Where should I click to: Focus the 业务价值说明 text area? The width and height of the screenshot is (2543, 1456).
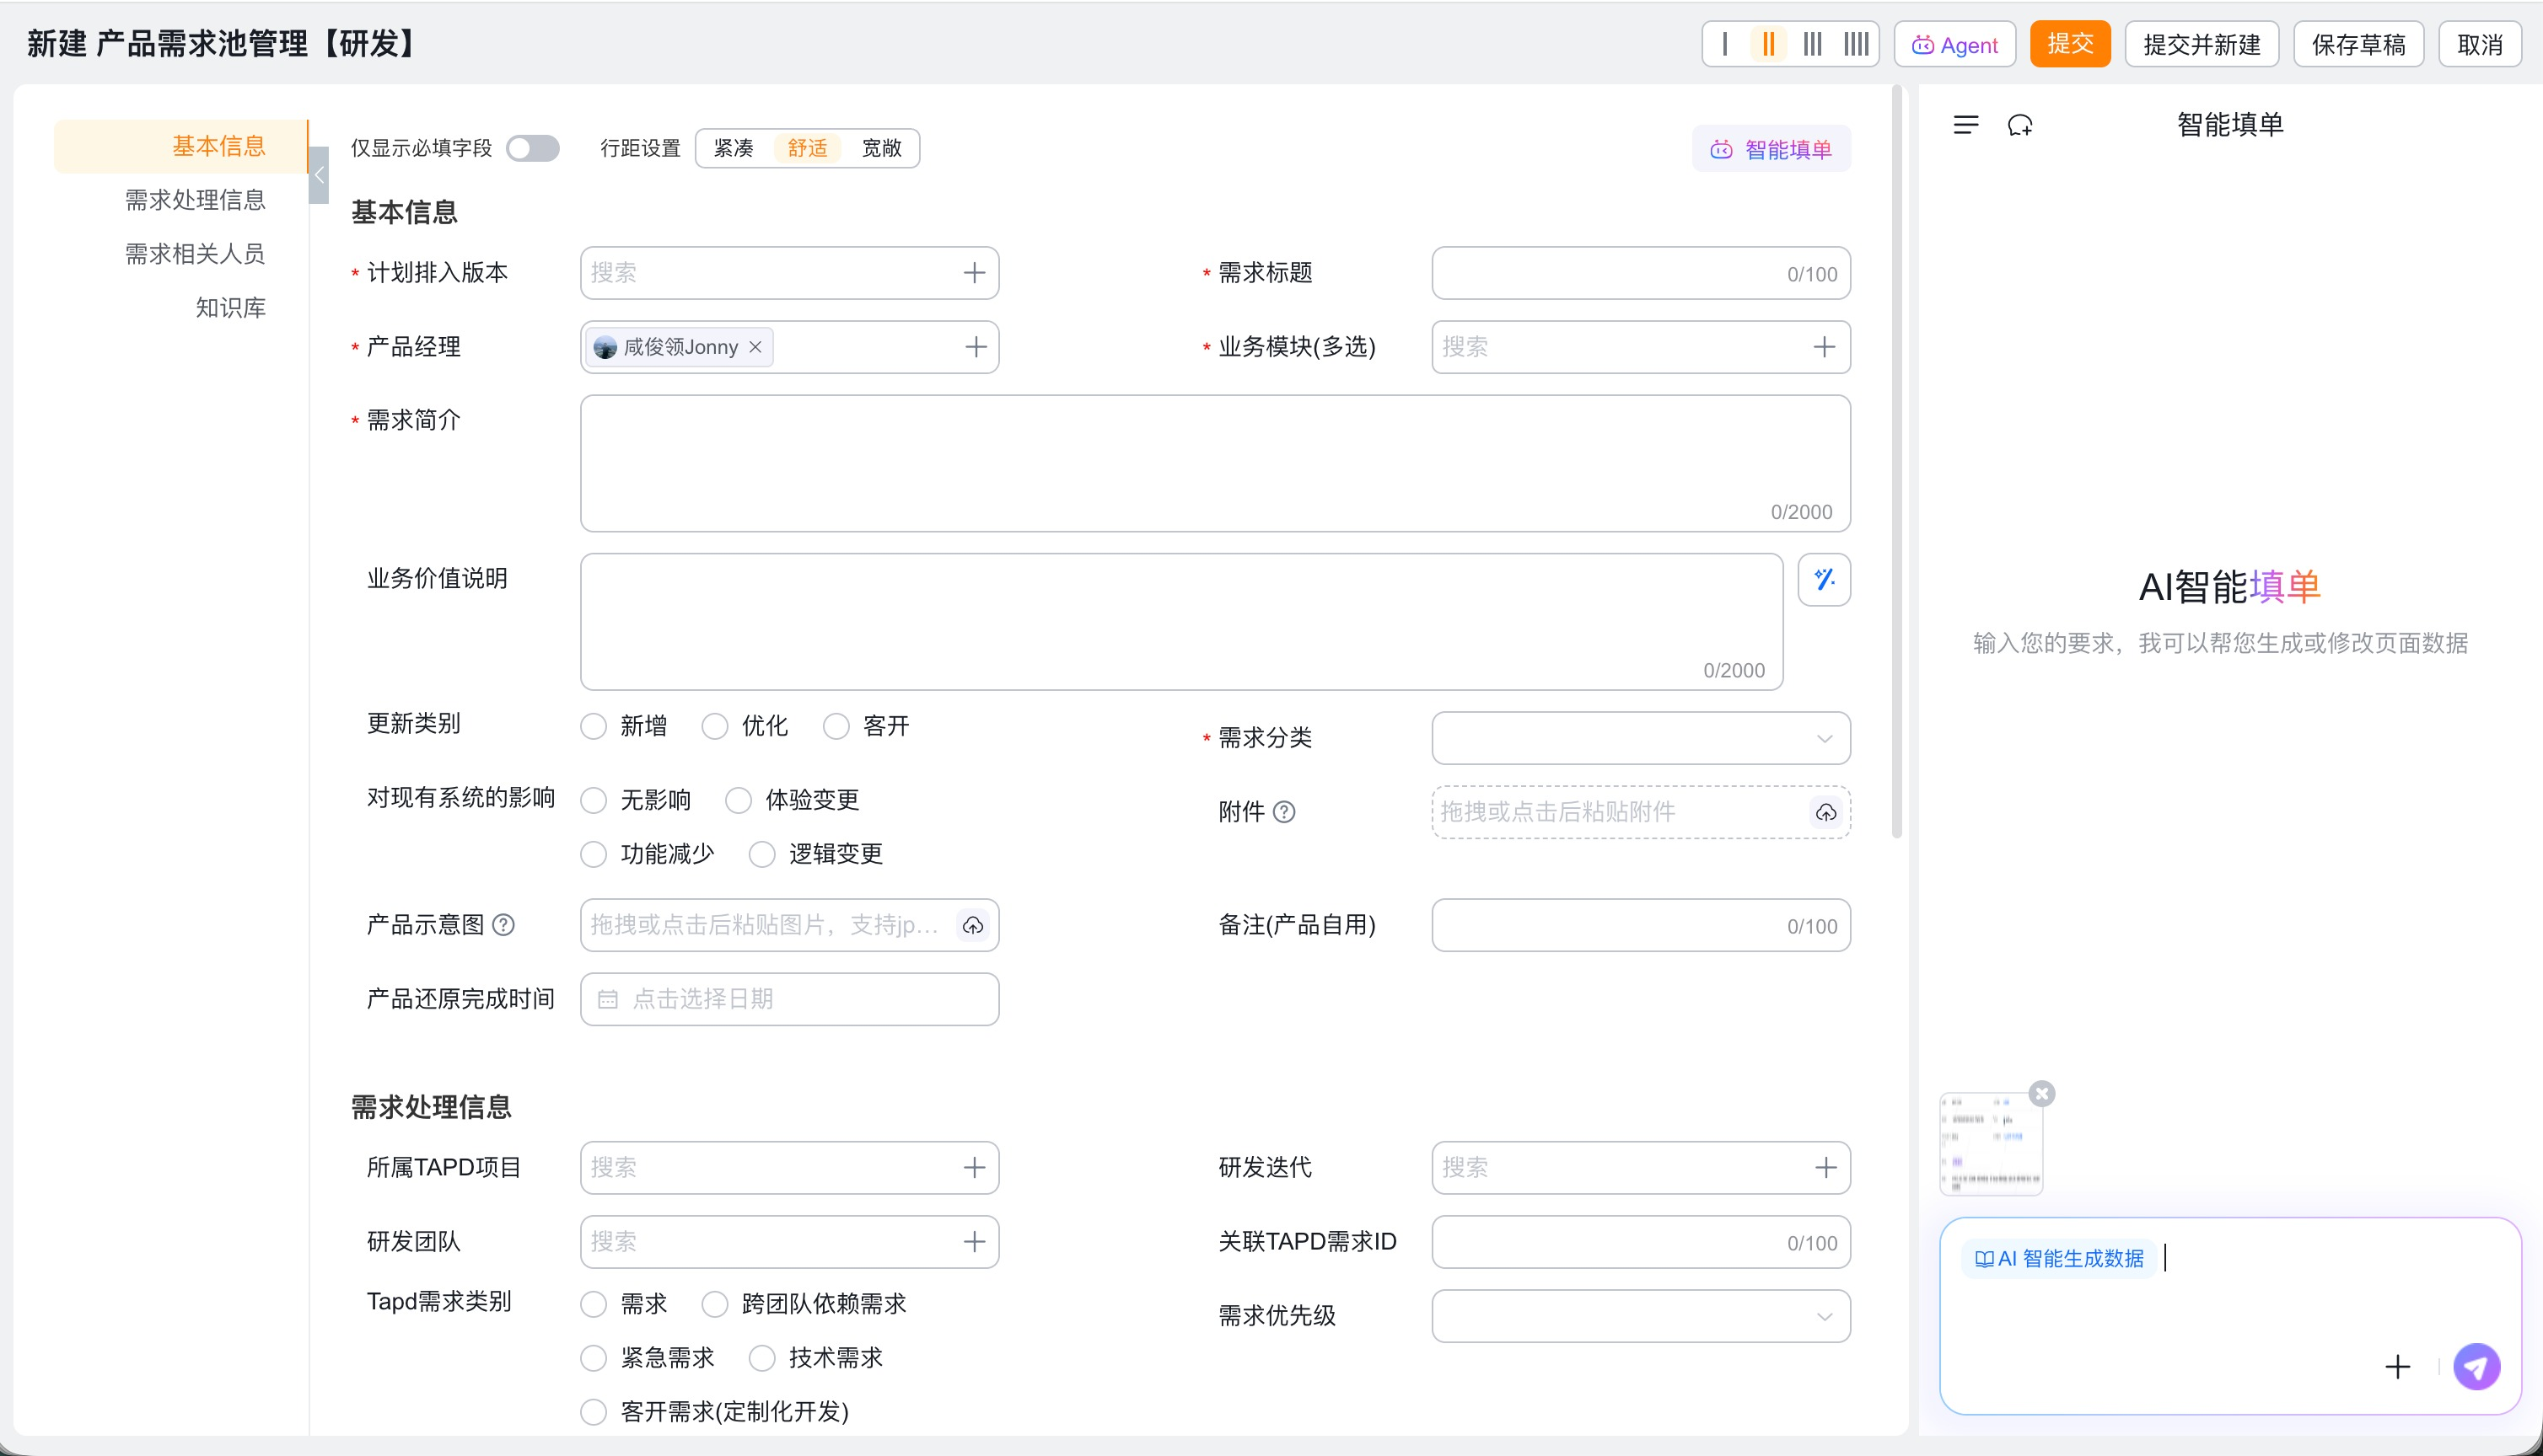1181,622
